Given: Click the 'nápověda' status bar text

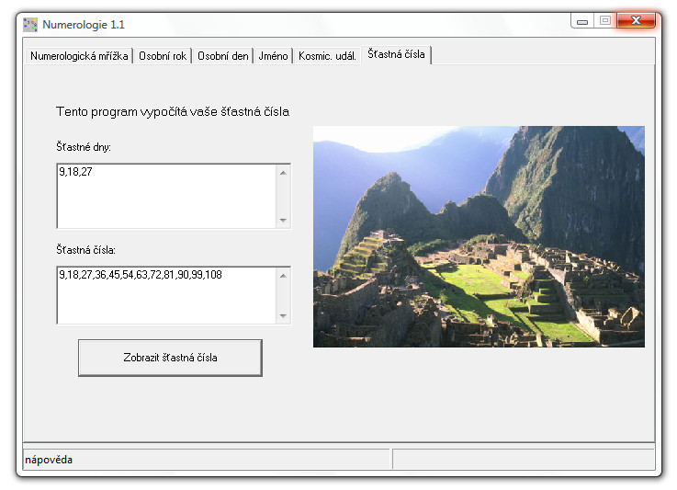Looking at the screenshot, I should coord(49,460).
